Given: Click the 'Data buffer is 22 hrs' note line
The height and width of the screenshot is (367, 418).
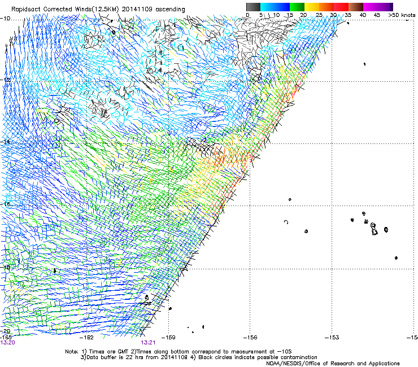Looking at the screenshot, I should click(199, 357).
